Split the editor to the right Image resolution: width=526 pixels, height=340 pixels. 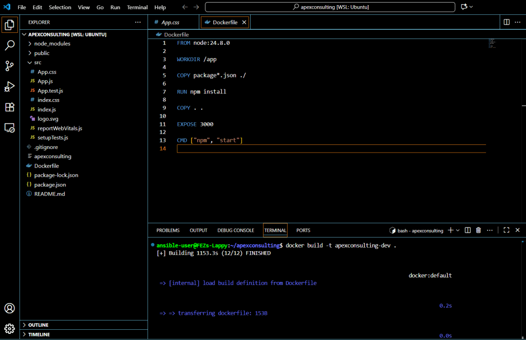[x=506, y=22]
